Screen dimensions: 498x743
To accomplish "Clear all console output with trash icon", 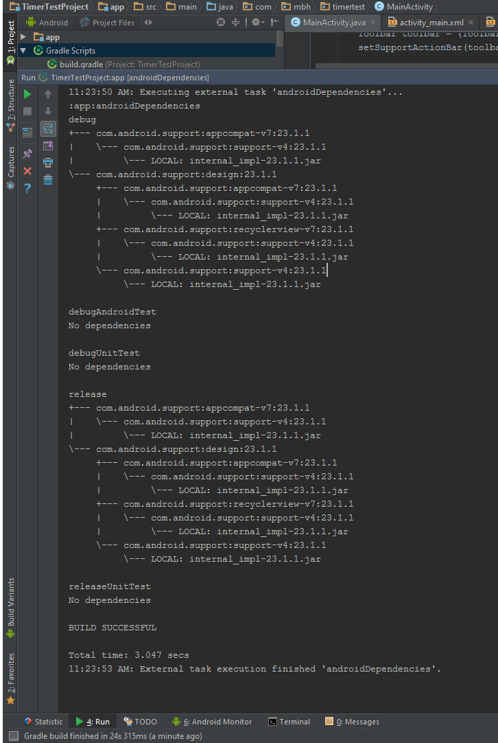I will tap(48, 180).
